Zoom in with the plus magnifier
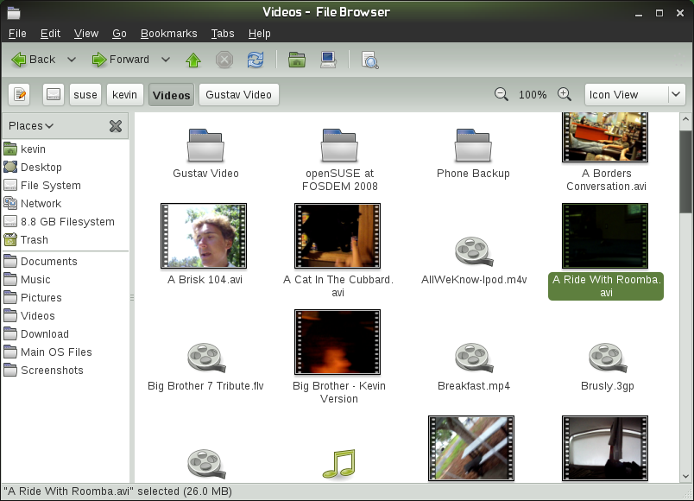 pyautogui.click(x=565, y=94)
